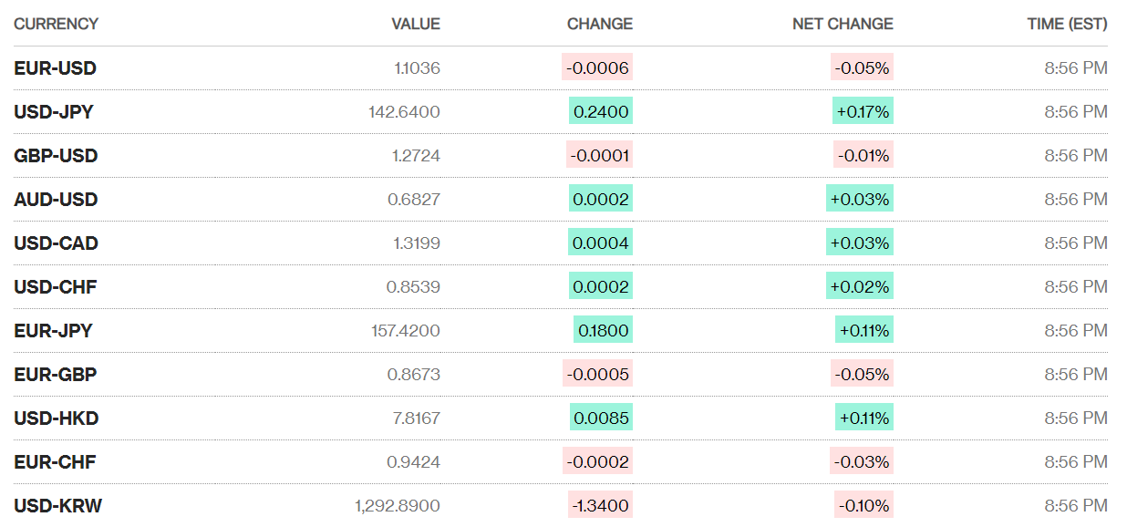
Task: Click the red -1.3400 change badge
Action: (599, 506)
